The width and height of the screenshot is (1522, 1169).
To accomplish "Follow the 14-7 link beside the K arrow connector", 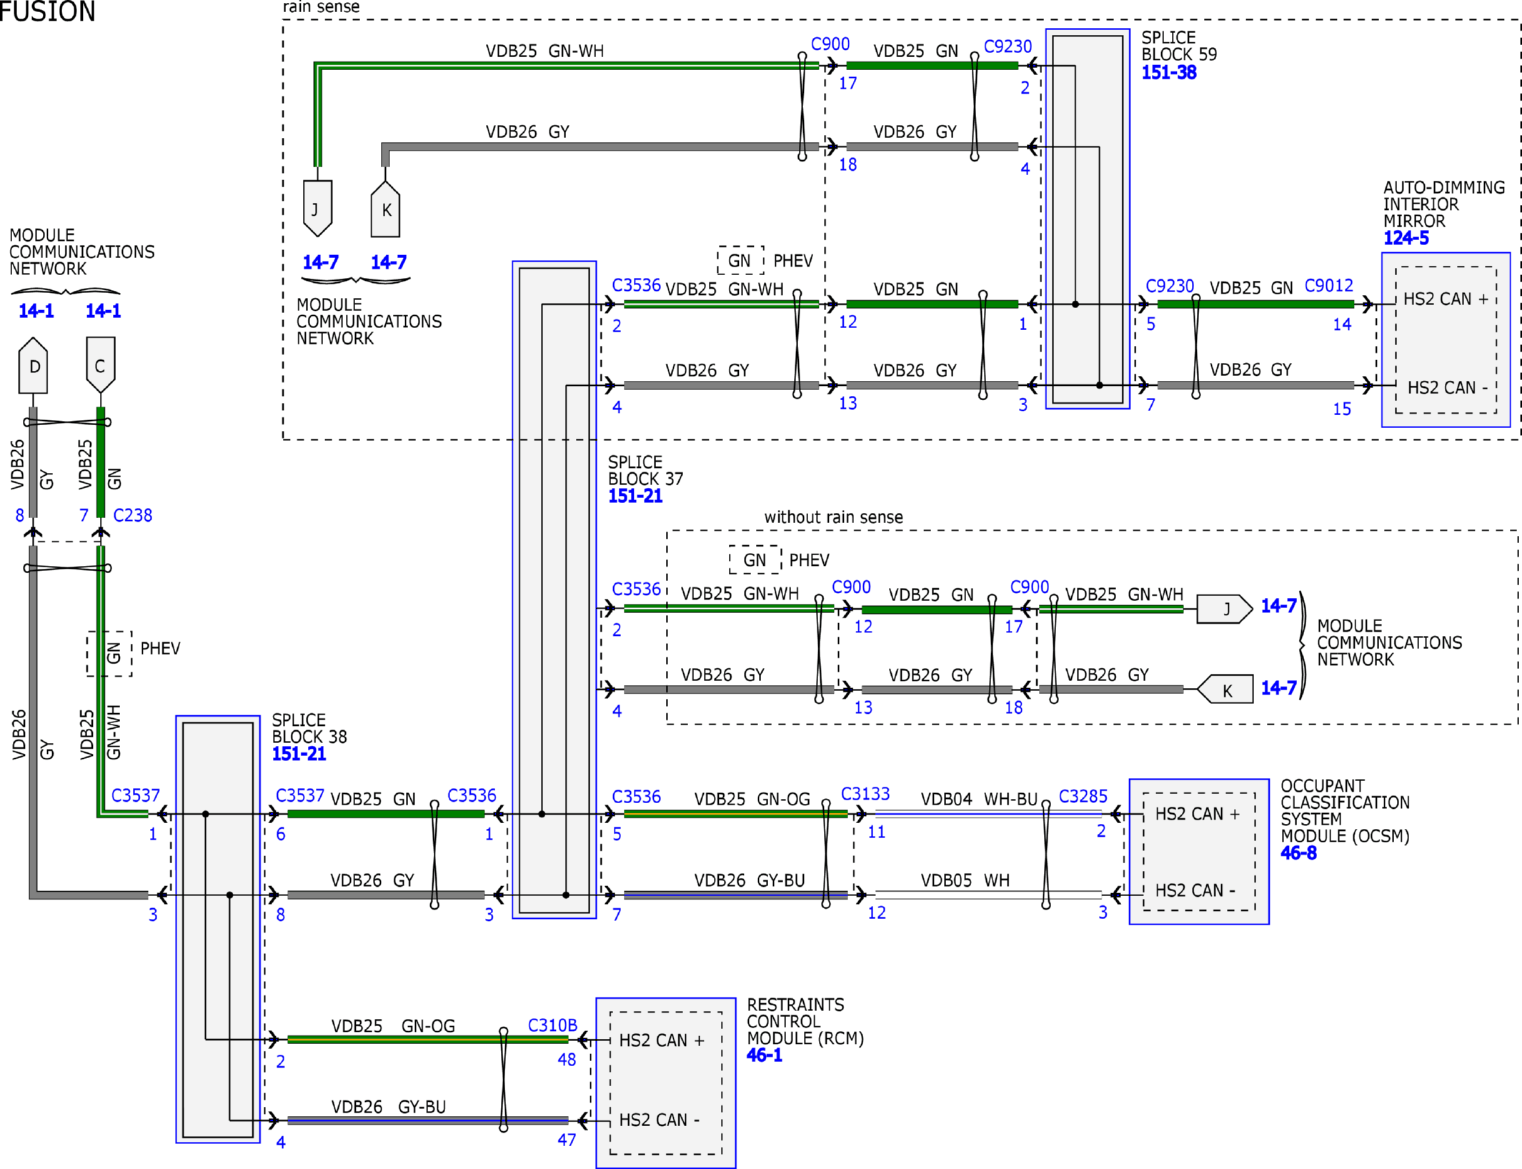I will point(1278,688).
